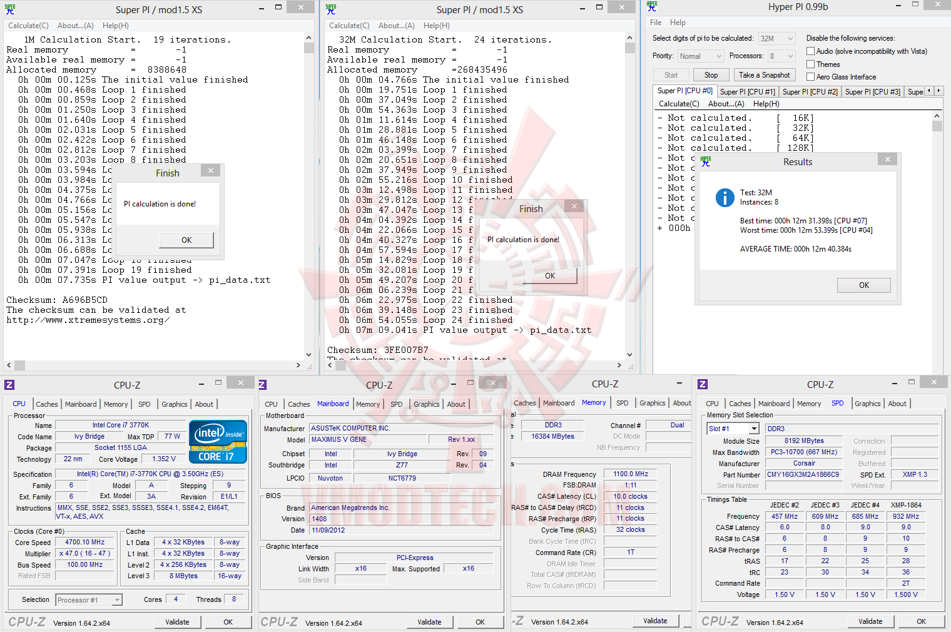Toggle the Audio service checkbox
This screenshot has height=632, width=951.
pos(810,51)
